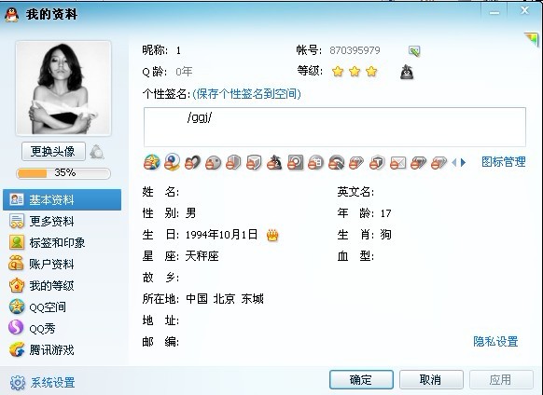543x395 pixels.
Task: Open the 系统设置 gear icon
Action: click(x=18, y=383)
